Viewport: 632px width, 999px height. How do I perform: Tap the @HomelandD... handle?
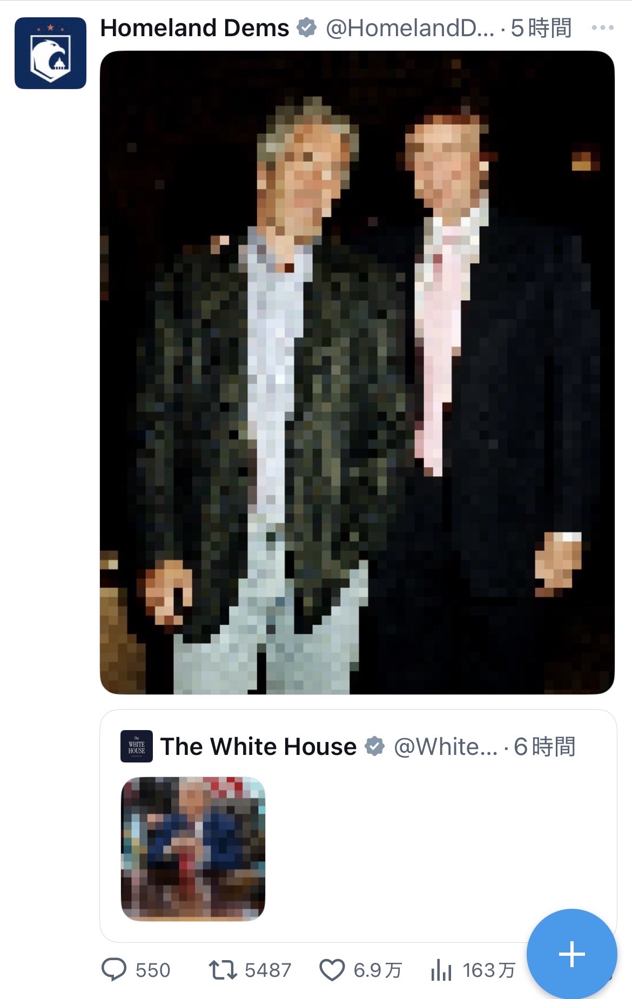410,28
